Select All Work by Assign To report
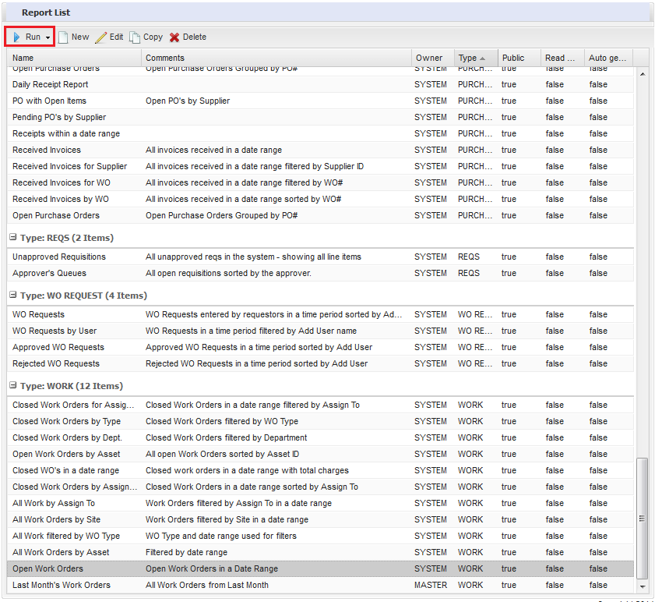 pos(320,502)
